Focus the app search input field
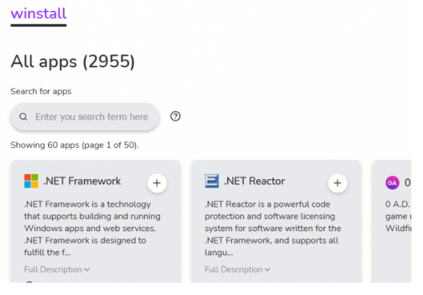The height and width of the screenshot is (295, 423). 85,117
